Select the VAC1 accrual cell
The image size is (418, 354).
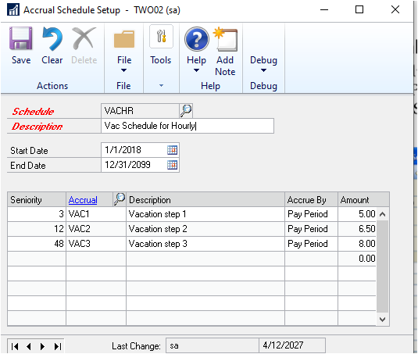click(96, 214)
